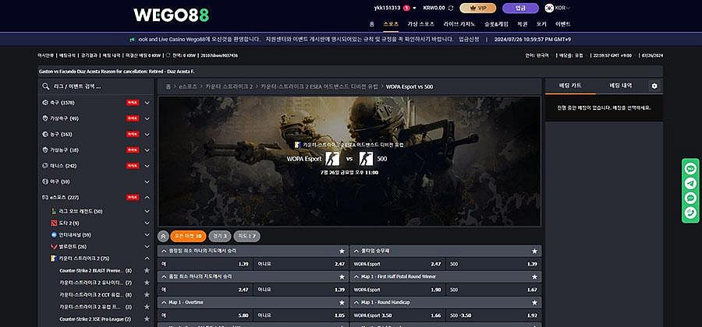702x327 pixels.
Task: Favorite Counter-Strike 2 BLAST Premier league star
Action: 147,271
